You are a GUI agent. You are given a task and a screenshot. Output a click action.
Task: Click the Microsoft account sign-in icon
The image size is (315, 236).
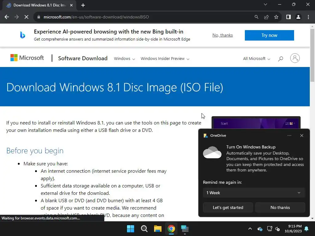pos(295,58)
